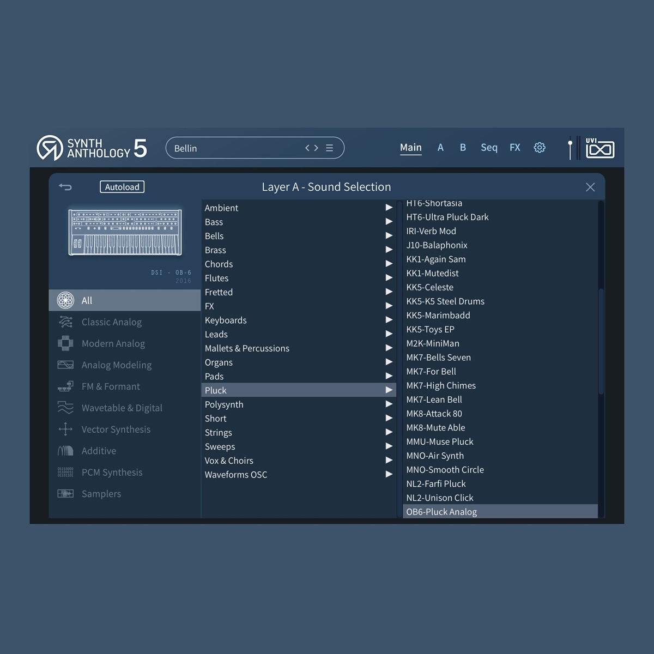Open the preset list menu icon
Screen dimensions: 654x654
pos(329,148)
